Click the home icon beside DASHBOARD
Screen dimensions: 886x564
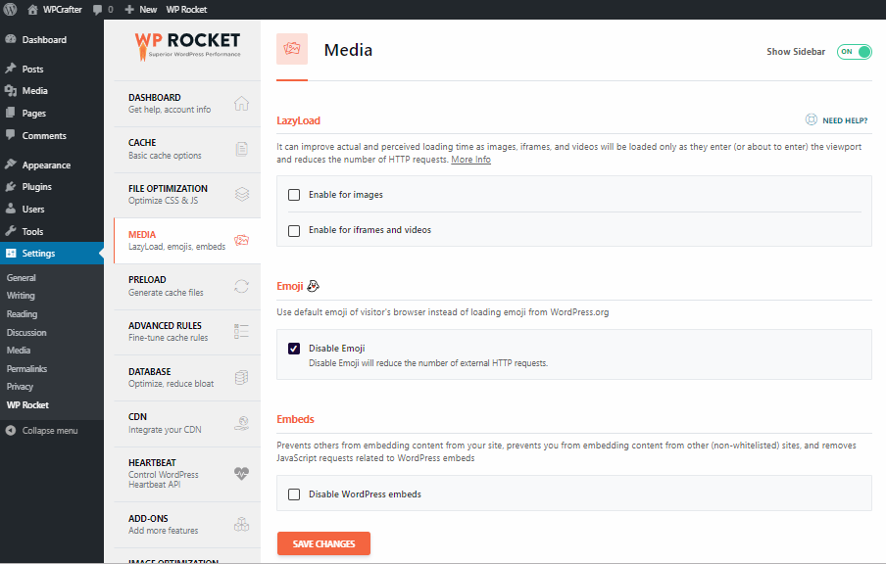(x=241, y=104)
